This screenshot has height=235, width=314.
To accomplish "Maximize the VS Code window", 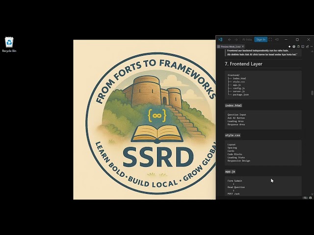I will coord(297,40).
